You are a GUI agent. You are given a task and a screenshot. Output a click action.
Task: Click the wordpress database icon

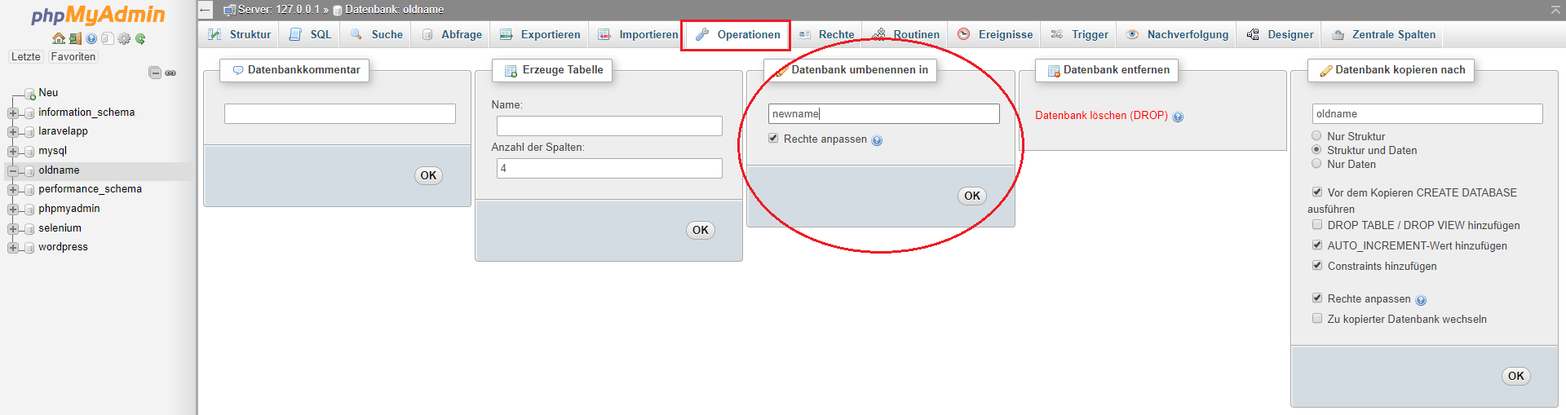29,248
